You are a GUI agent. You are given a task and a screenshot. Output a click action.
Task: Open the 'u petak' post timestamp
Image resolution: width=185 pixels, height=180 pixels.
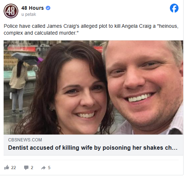pos(29,14)
